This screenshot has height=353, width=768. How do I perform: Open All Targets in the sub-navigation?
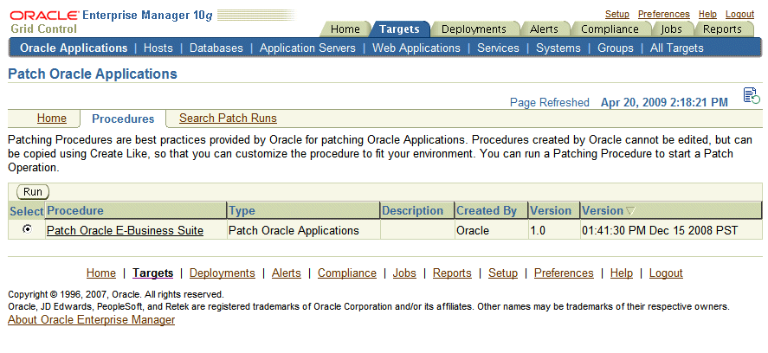[x=677, y=48]
